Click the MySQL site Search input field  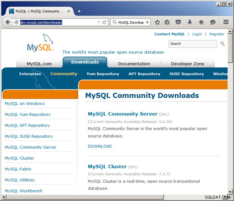[x=192, y=44]
